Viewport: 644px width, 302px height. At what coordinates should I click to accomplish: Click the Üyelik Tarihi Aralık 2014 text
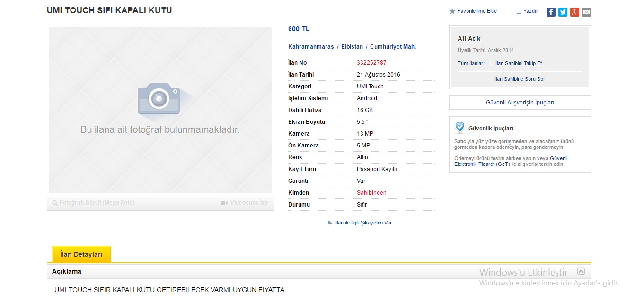point(485,50)
